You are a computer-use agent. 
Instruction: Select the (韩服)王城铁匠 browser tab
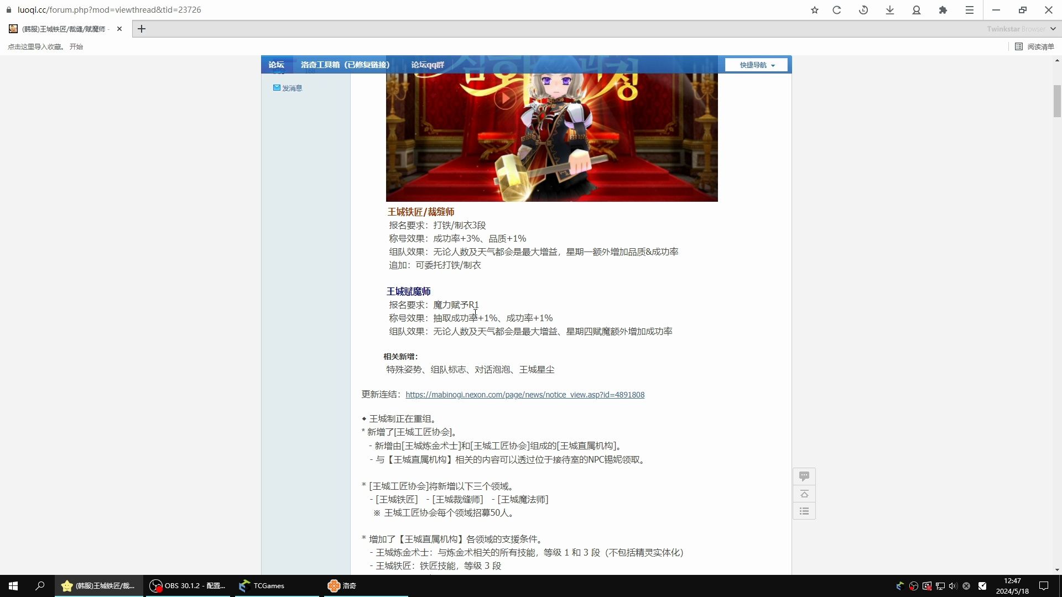pos(65,29)
